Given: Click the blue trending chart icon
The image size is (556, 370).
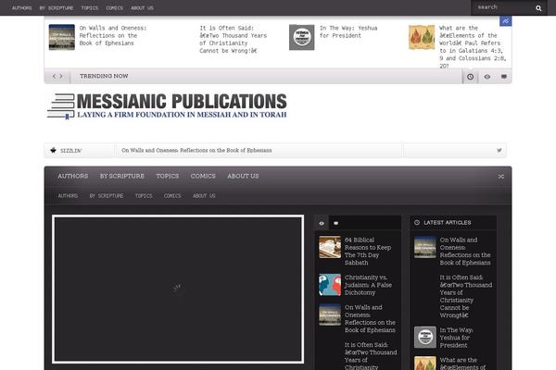Looking at the screenshot, I should tap(506, 21).
